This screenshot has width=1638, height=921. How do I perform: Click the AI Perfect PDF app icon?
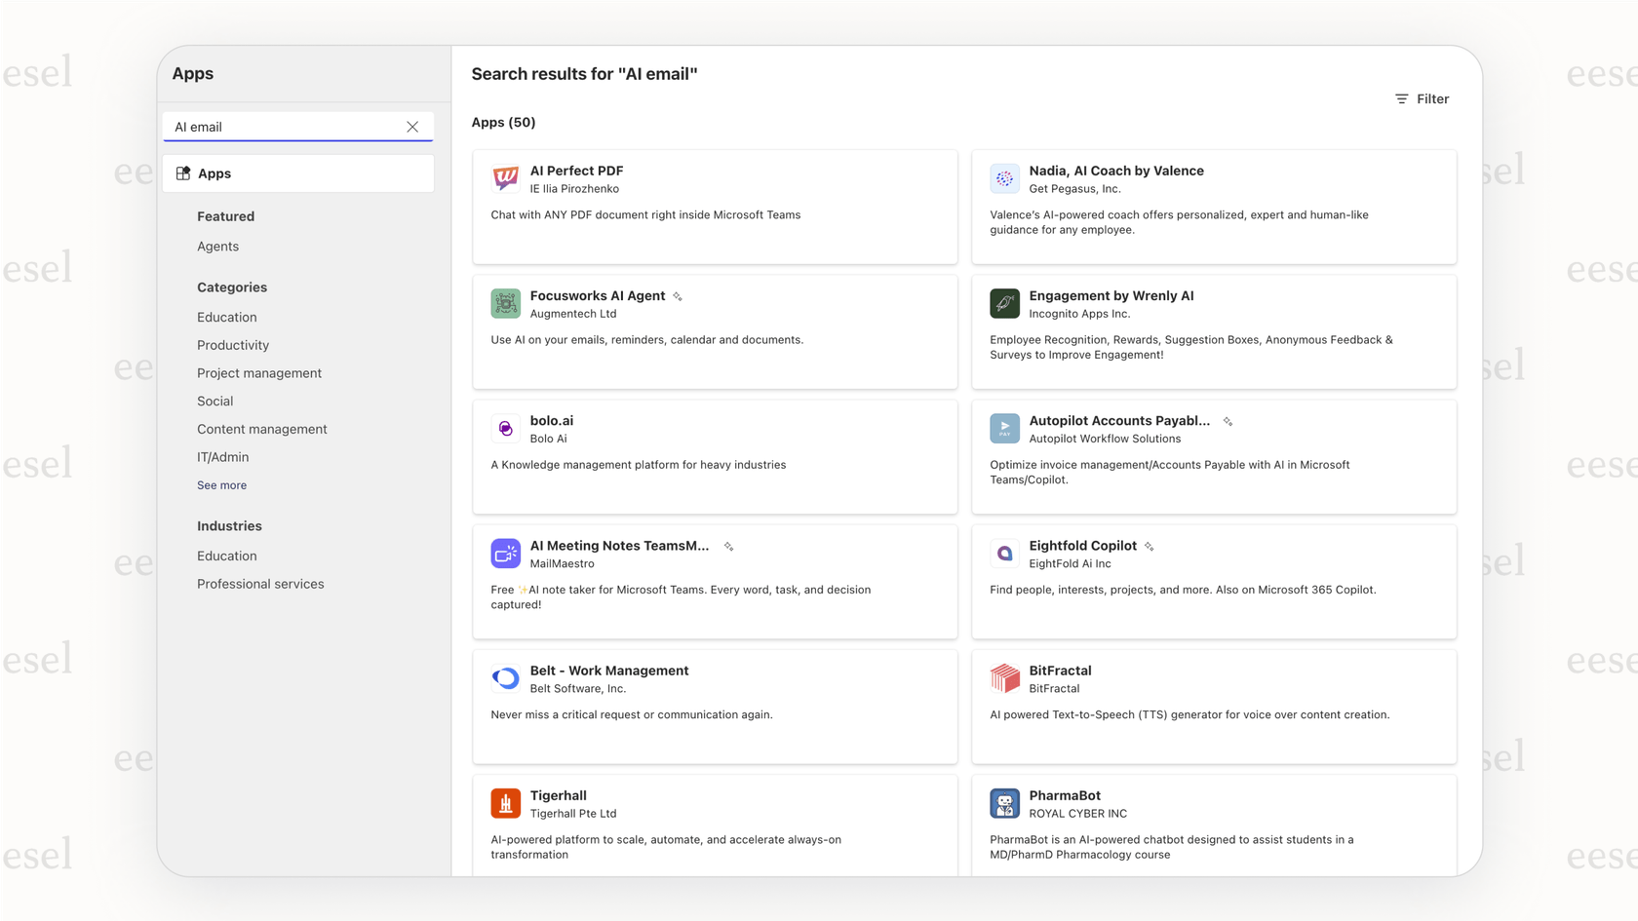[505, 178]
